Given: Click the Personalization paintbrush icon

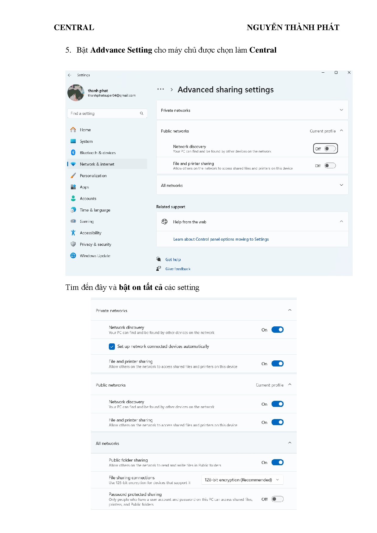Looking at the screenshot, I should click(x=73, y=176).
